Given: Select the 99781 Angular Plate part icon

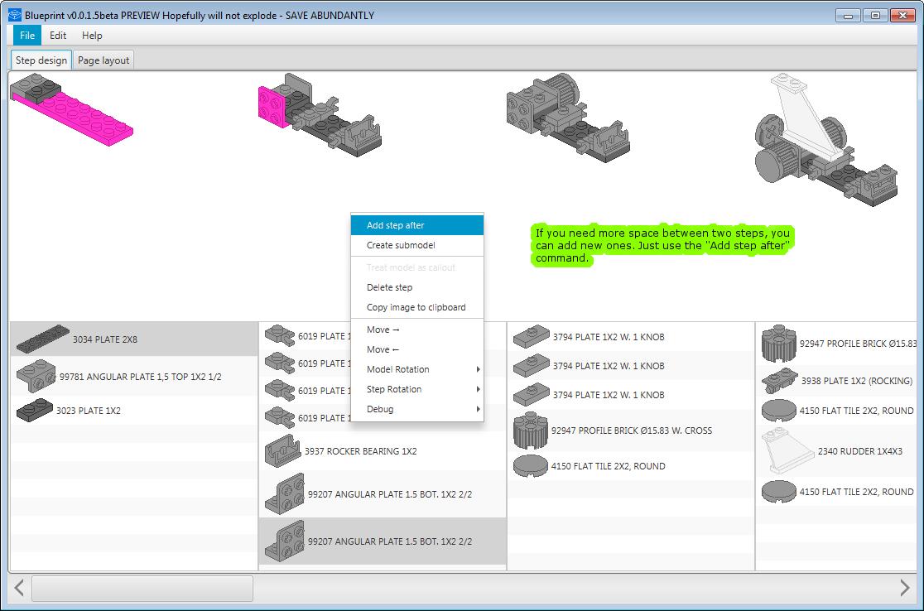Looking at the screenshot, I should coord(36,376).
